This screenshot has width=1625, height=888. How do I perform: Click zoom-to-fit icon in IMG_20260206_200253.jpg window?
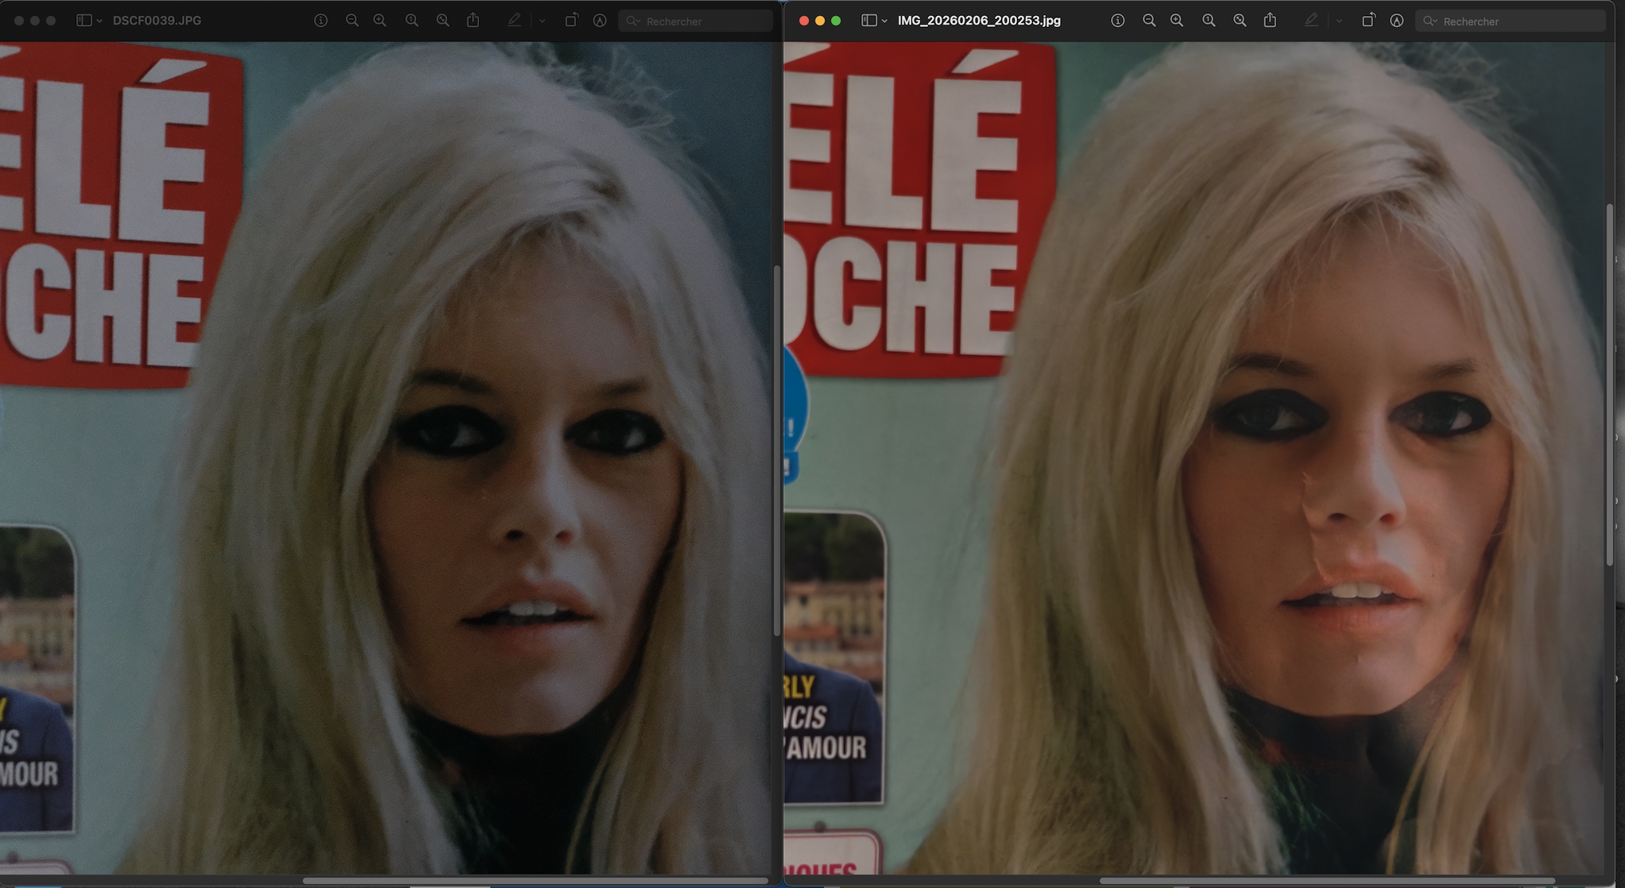[x=1240, y=21]
